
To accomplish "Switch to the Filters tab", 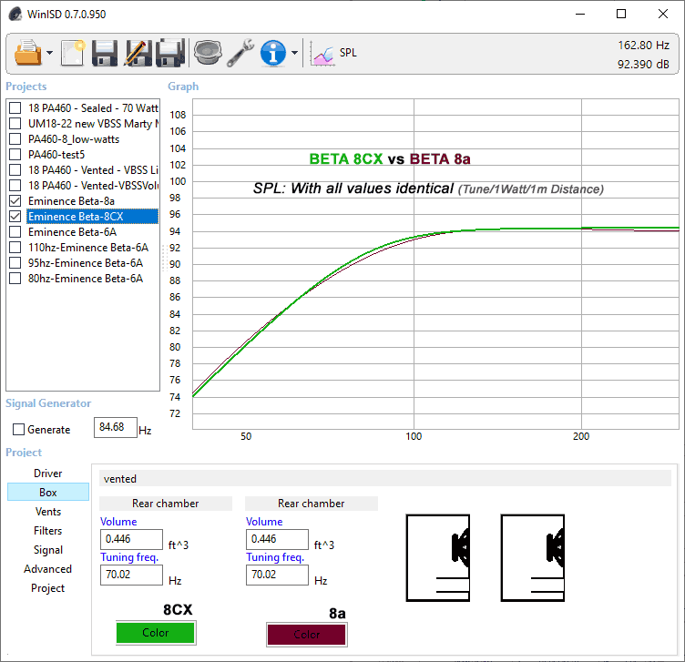I will pos(48,531).
